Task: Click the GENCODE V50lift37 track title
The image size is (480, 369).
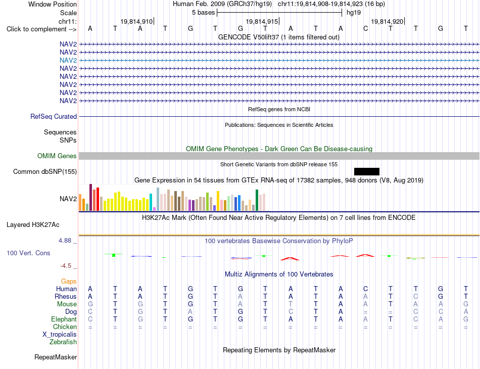Action: (x=279, y=37)
